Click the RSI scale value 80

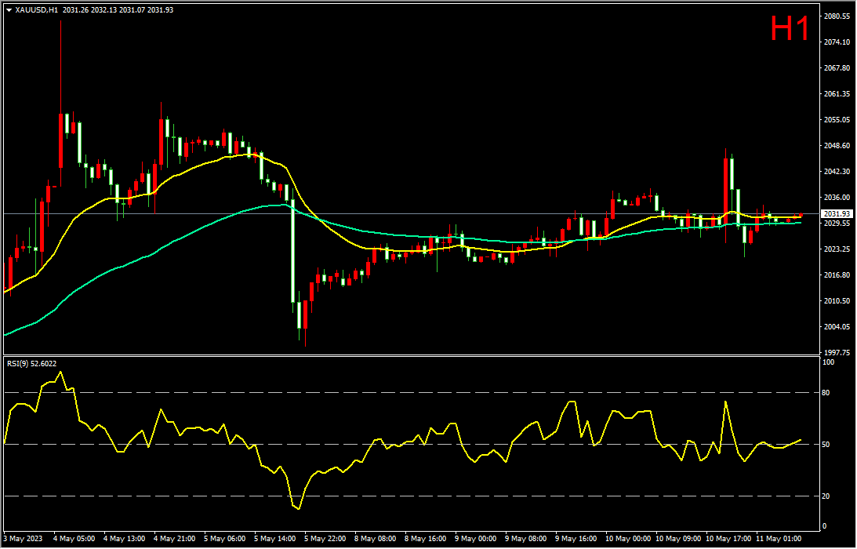[x=826, y=393]
